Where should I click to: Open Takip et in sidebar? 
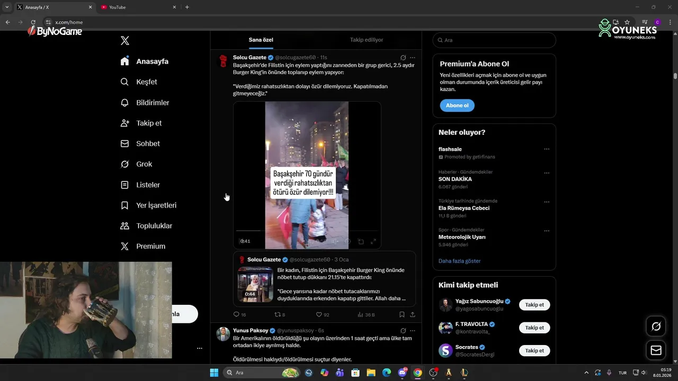tap(141, 123)
